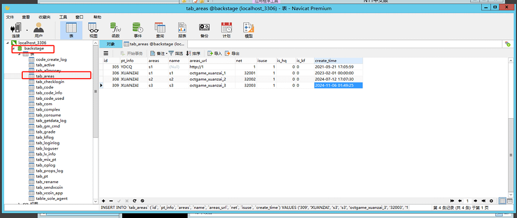Click the 排序 (Sort) button
The height and width of the screenshot is (218, 517).
coord(193,53)
